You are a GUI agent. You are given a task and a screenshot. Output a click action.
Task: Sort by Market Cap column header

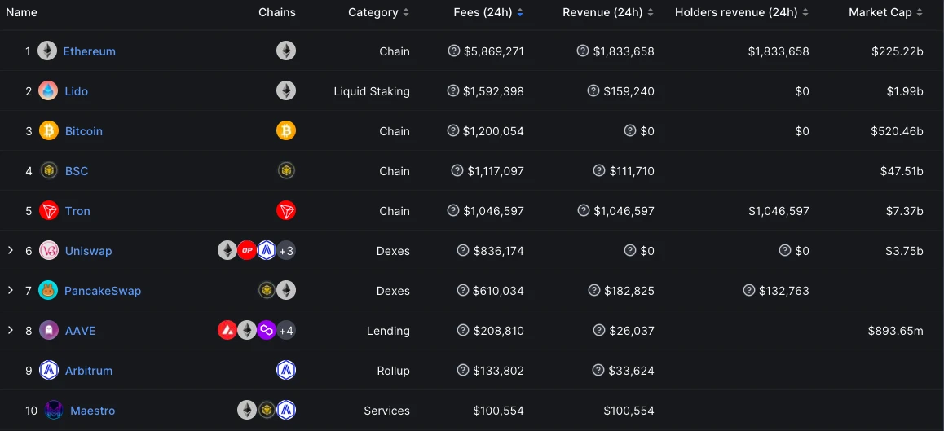tap(885, 13)
